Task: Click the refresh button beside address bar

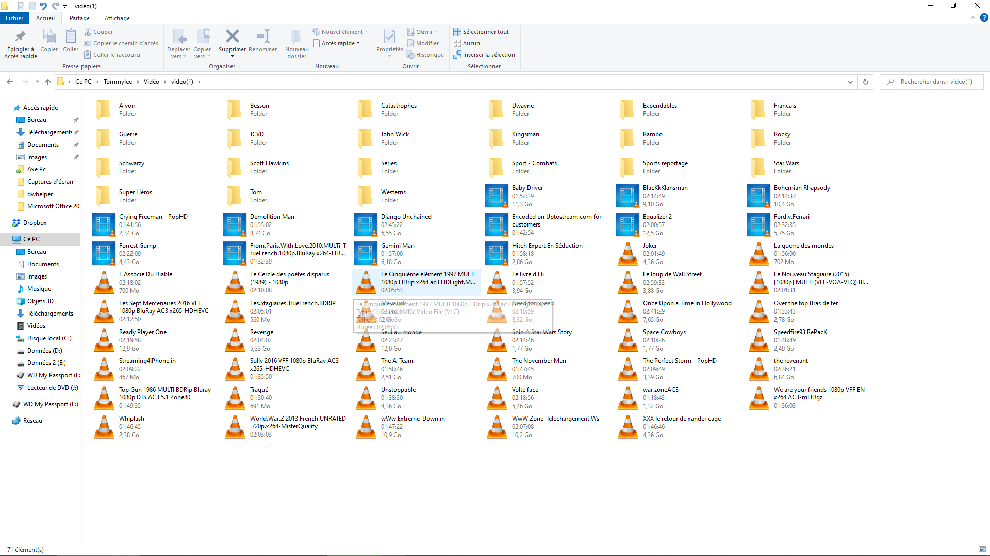Action: pos(866,82)
